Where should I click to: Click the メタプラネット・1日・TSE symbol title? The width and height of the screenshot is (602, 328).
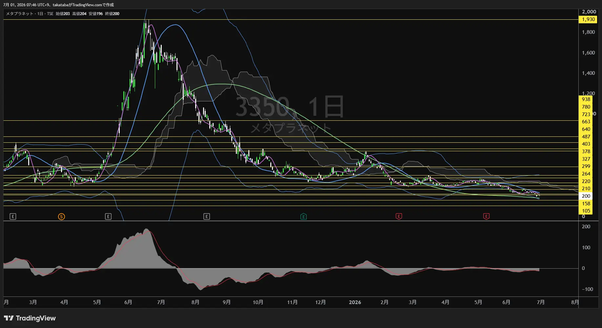30,14
